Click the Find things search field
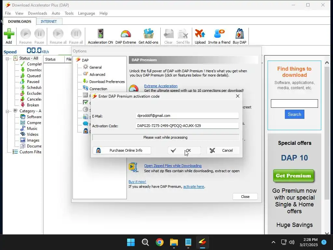The width and height of the screenshot is (333, 250). (x=294, y=104)
